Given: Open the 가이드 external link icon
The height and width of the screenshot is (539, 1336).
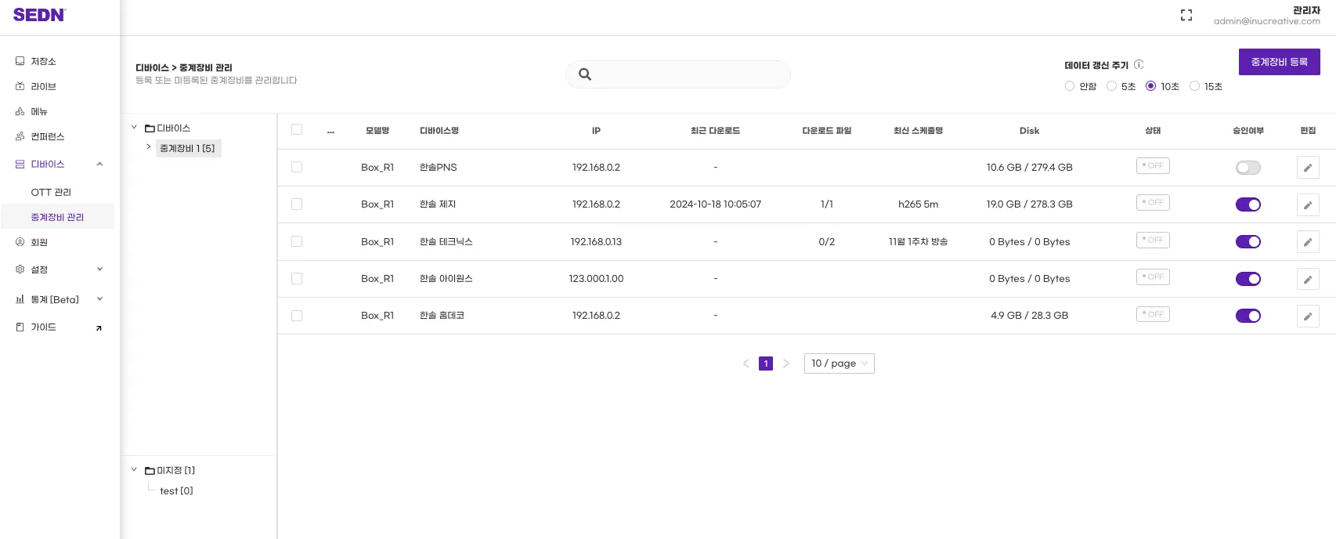Looking at the screenshot, I should (x=99, y=327).
